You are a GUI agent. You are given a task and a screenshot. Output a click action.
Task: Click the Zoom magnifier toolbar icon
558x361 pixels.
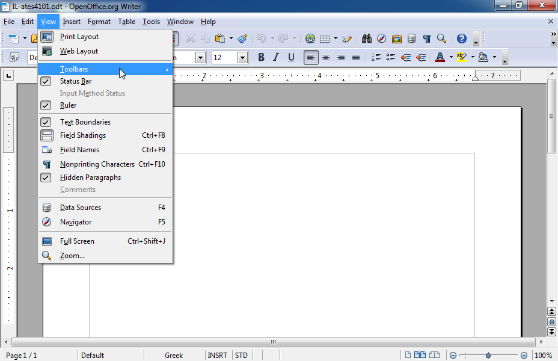tap(441, 39)
